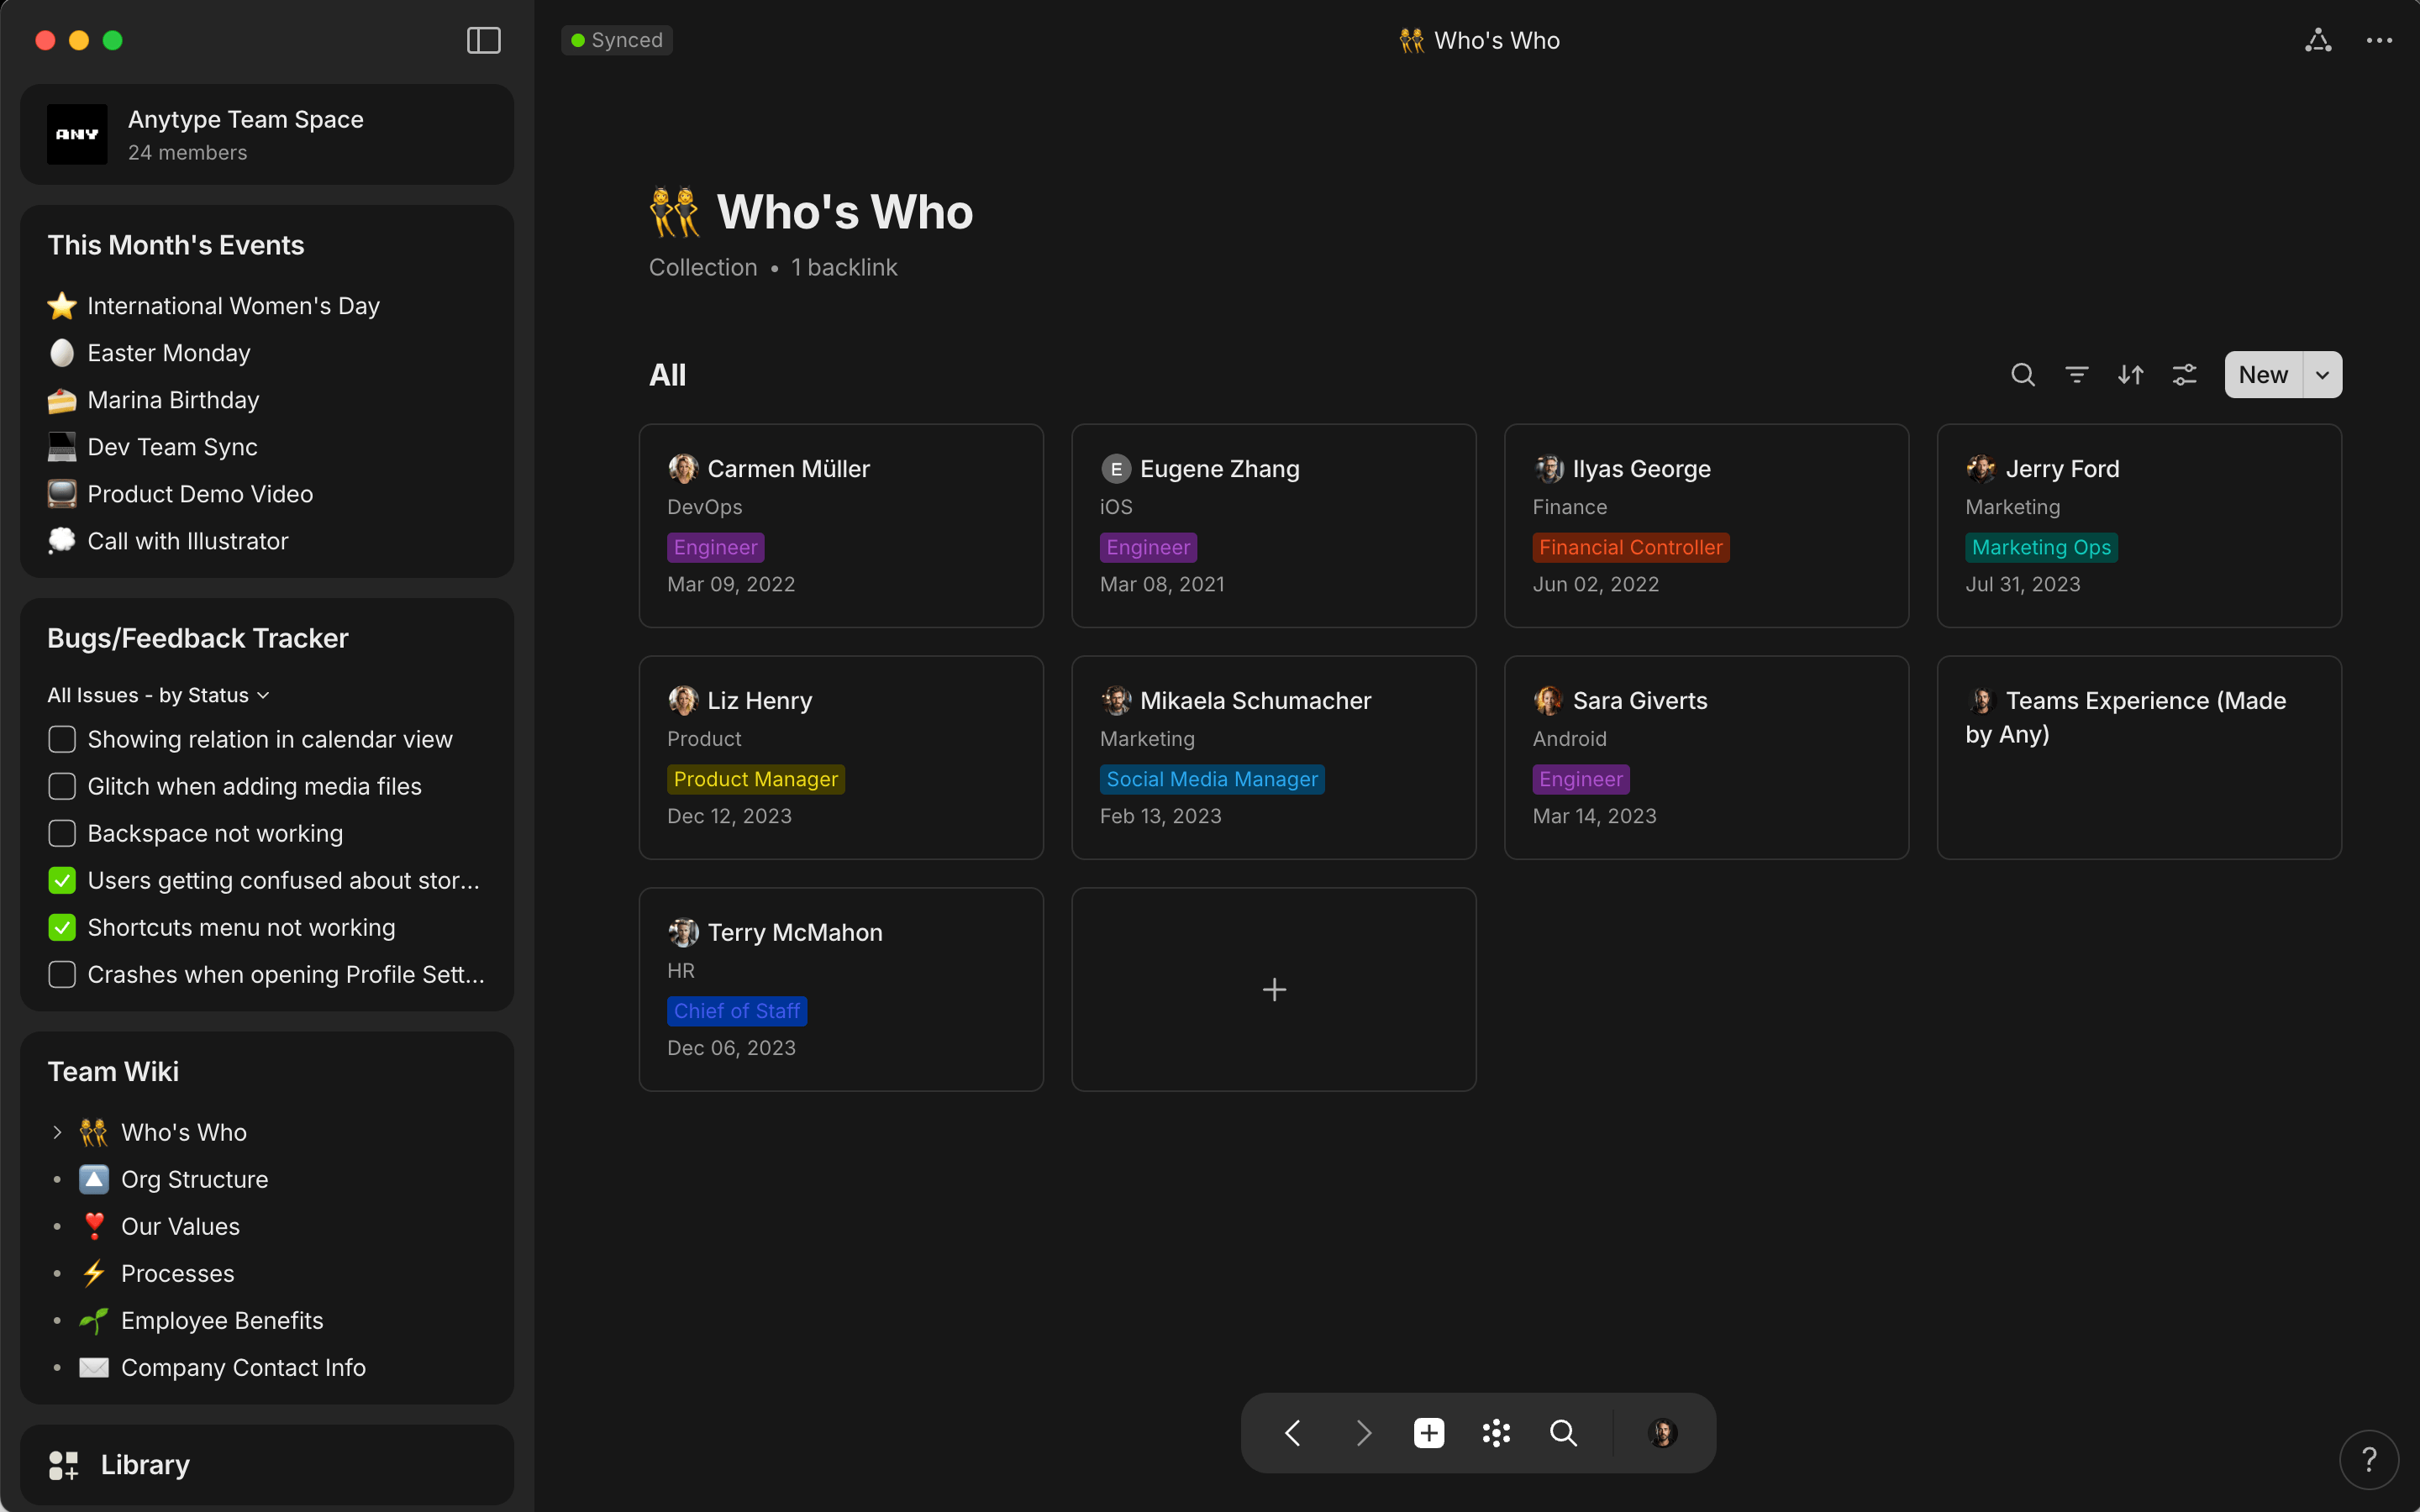Open the New button dropdown arrow

click(x=2321, y=374)
